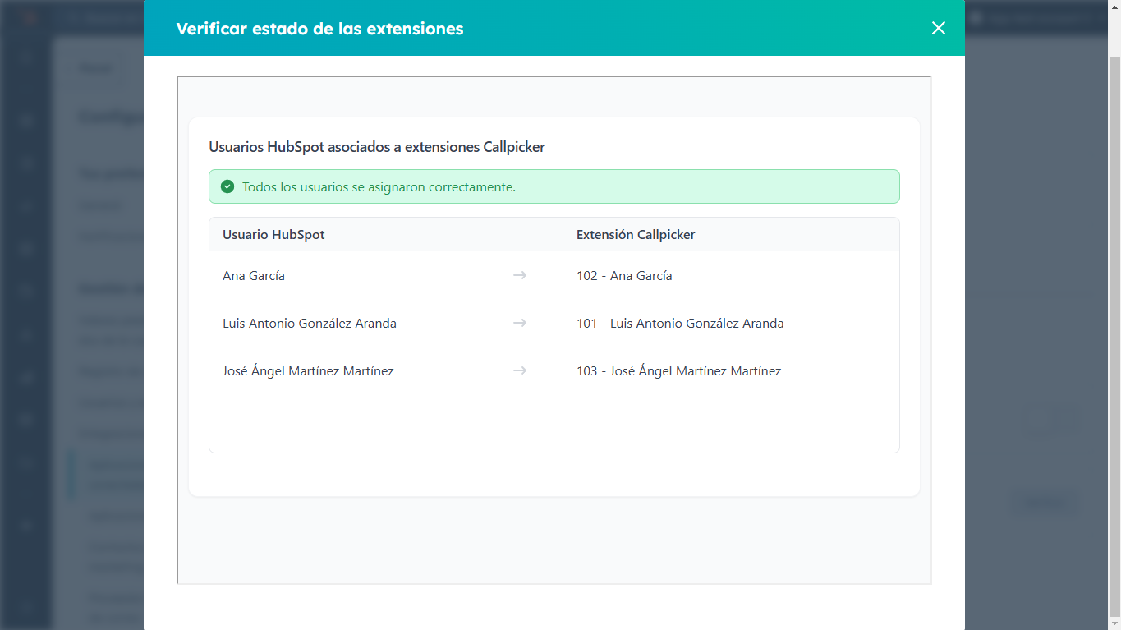The width and height of the screenshot is (1121, 630).
Task: Click the green success checkmark icon
Action: pyautogui.click(x=227, y=186)
